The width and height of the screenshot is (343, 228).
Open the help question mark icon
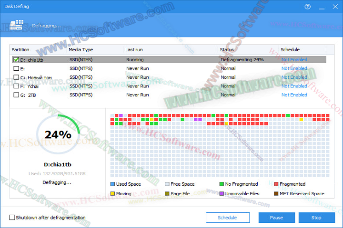[307, 7]
